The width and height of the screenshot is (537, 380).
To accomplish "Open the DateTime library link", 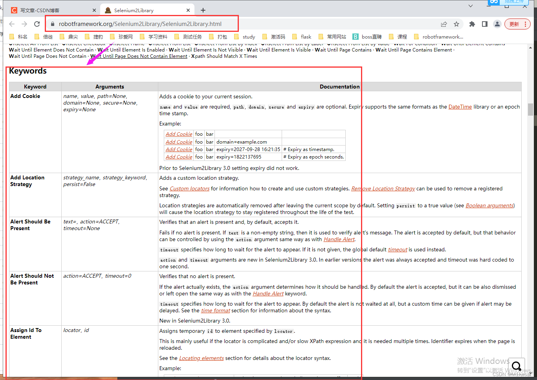I will coord(460,107).
